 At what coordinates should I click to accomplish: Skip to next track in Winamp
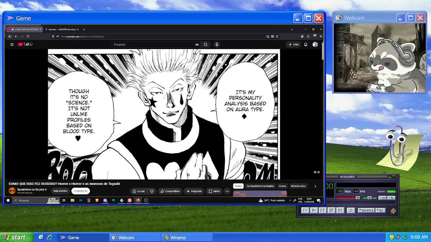coord(340,210)
